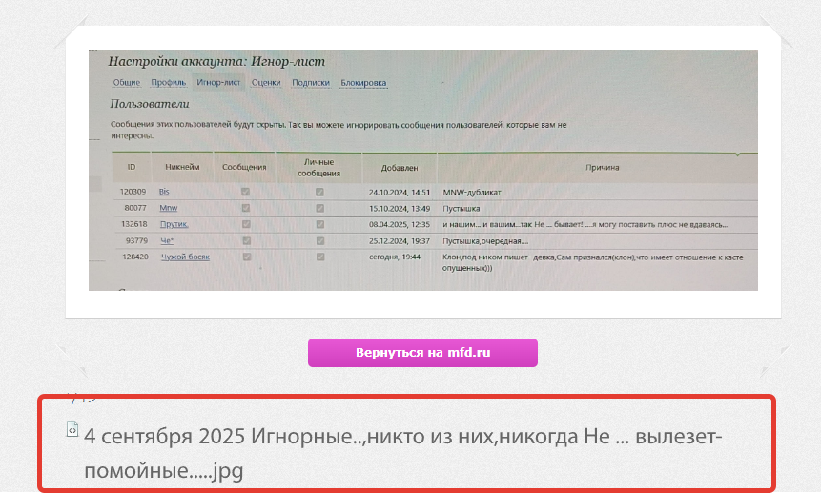Image resolution: width=821 pixels, height=493 pixels.
Task: Open the Блокировка tab
Action: pos(363,83)
